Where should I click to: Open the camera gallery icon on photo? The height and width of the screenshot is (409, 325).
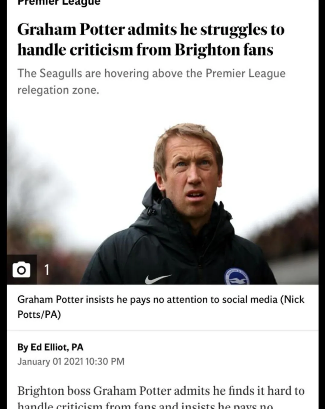tap(21, 269)
